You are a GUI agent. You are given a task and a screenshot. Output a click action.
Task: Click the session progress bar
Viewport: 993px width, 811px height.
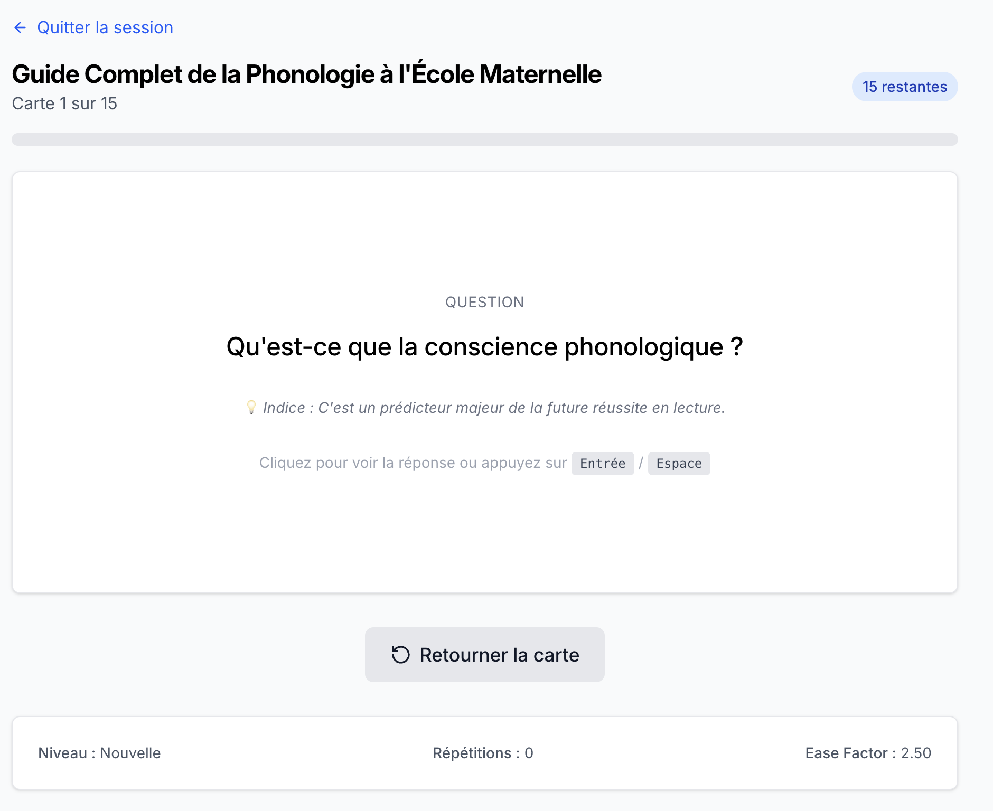pyautogui.click(x=484, y=139)
